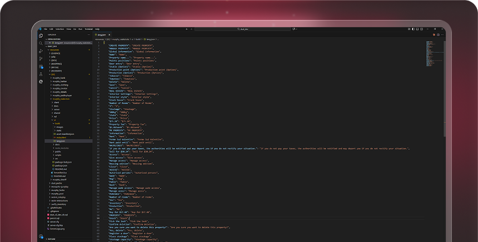Click the Customize Layout icon in title bar
478x242 pixels.
409,29
